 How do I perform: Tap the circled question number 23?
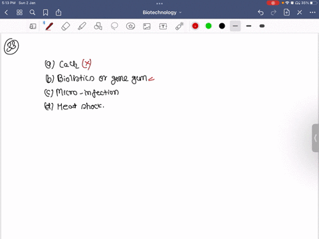coord(11,46)
